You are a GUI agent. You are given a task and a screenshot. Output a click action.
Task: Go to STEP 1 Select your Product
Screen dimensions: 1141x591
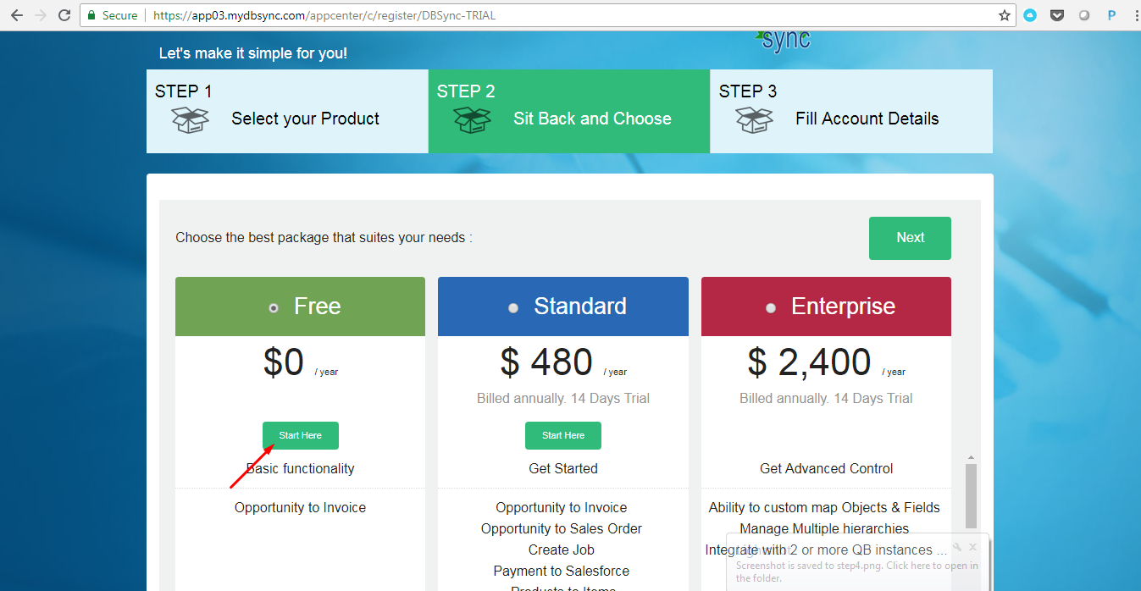287,111
